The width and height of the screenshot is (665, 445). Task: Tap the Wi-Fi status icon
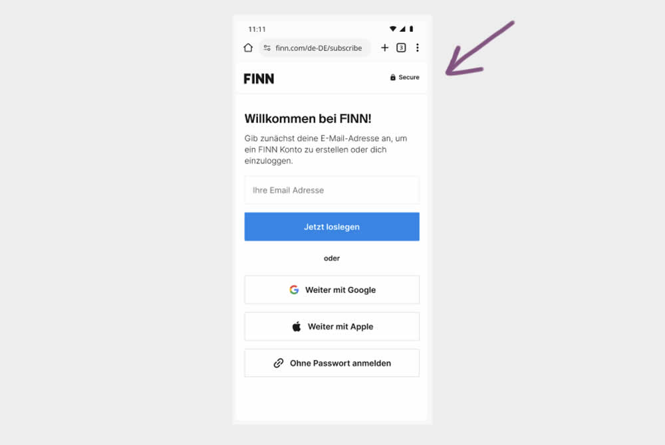point(393,29)
